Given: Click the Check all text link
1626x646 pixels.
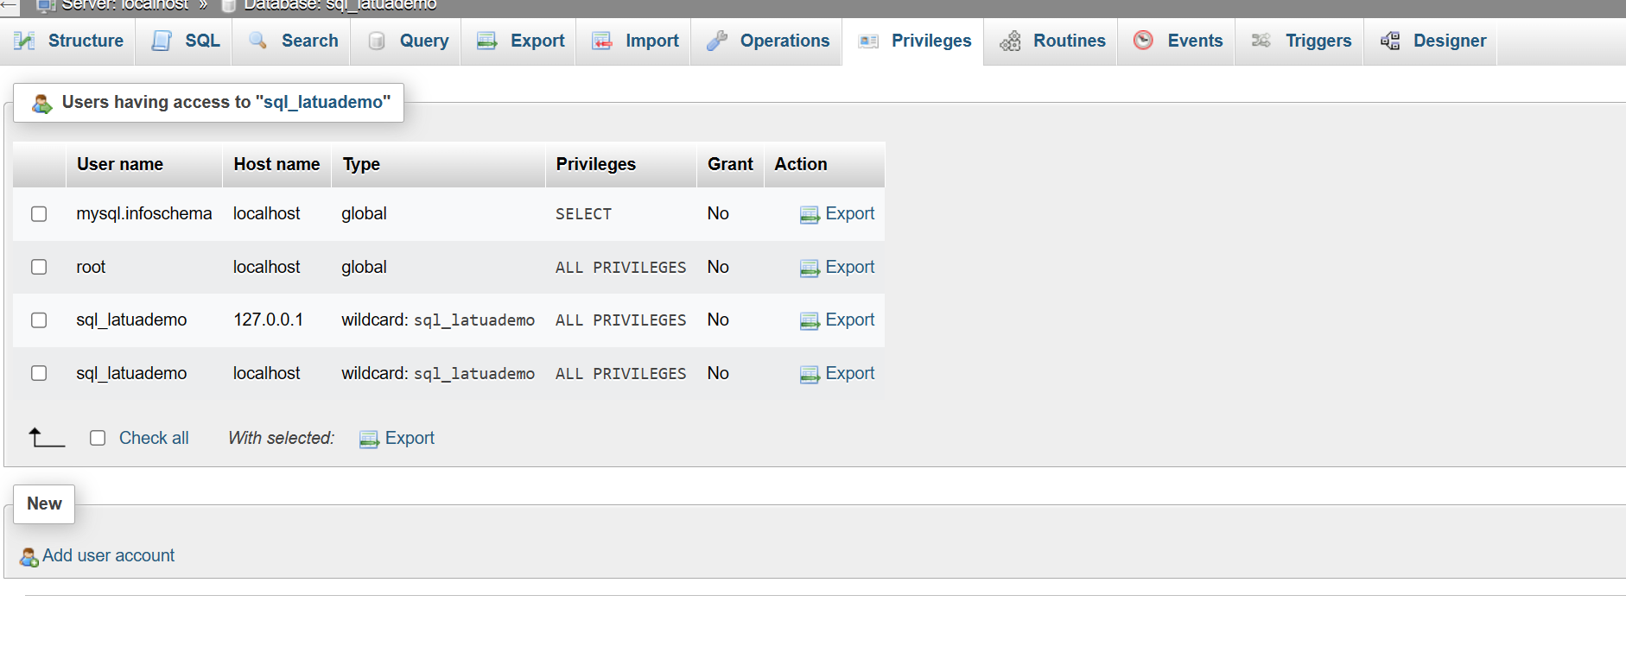Looking at the screenshot, I should click(154, 438).
